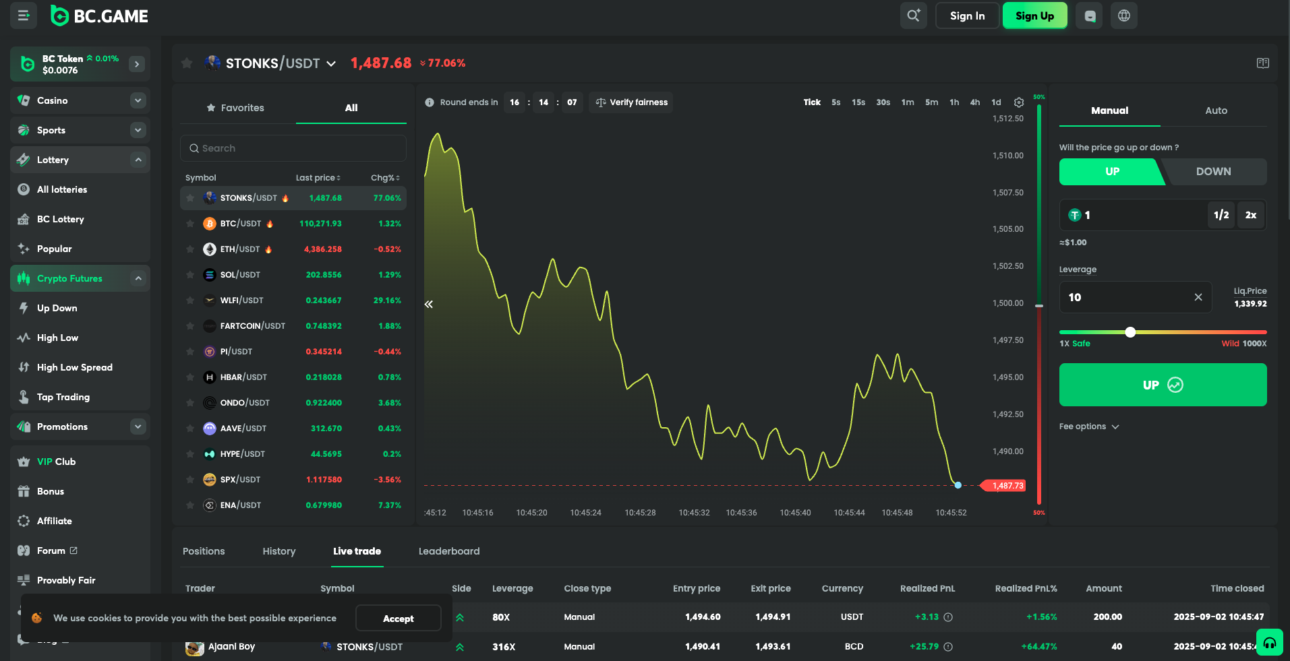Viewport: 1290px width, 661px height.
Task: Click the long/short ratio vertical bar
Action: click(1039, 305)
